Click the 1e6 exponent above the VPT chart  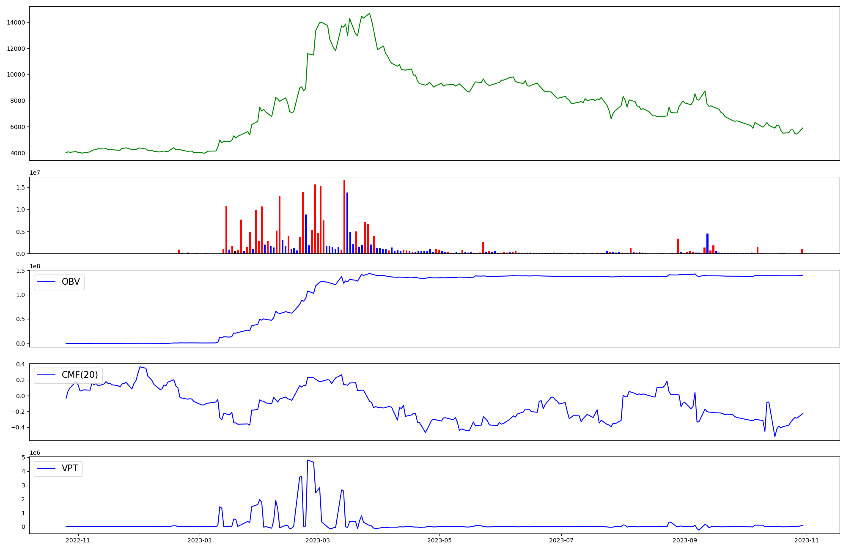click(x=35, y=453)
